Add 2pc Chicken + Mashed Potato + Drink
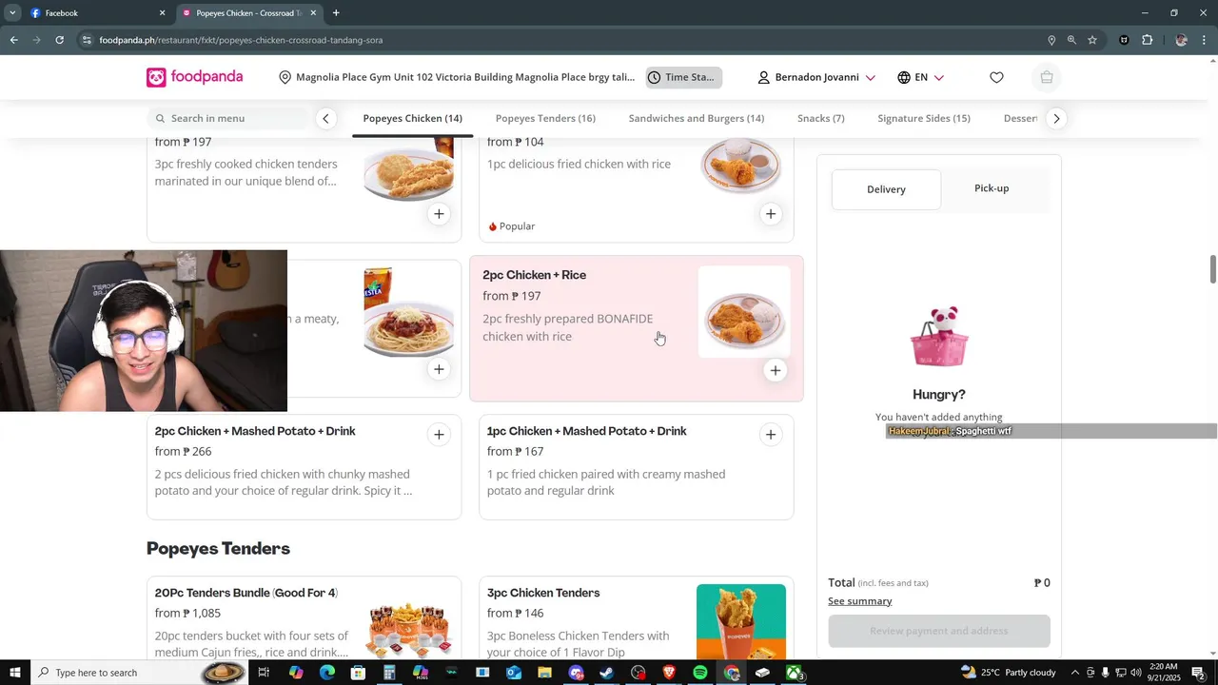1218x685 pixels. (439, 435)
